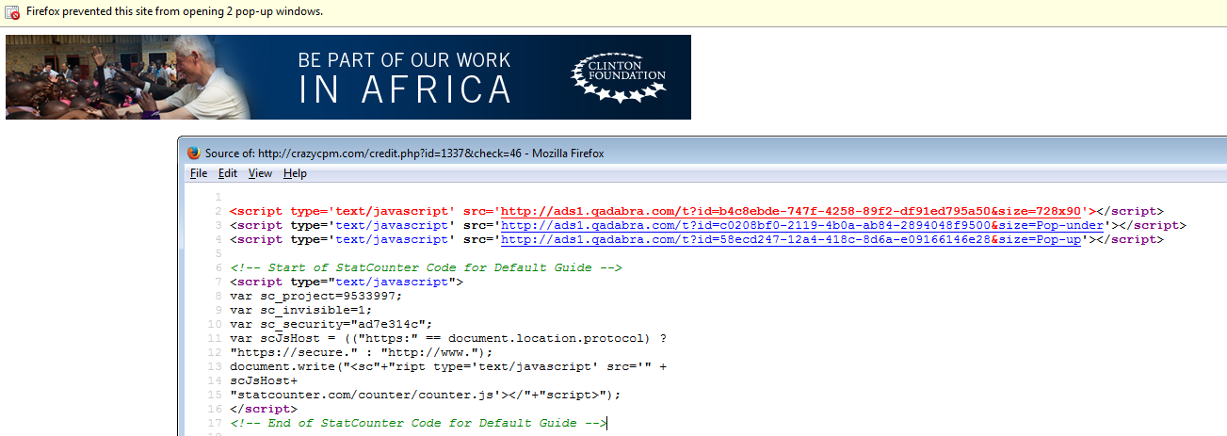Click the Firefox icon in source window title
The image size is (1227, 436).
pyautogui.click(x=193, y=153)
